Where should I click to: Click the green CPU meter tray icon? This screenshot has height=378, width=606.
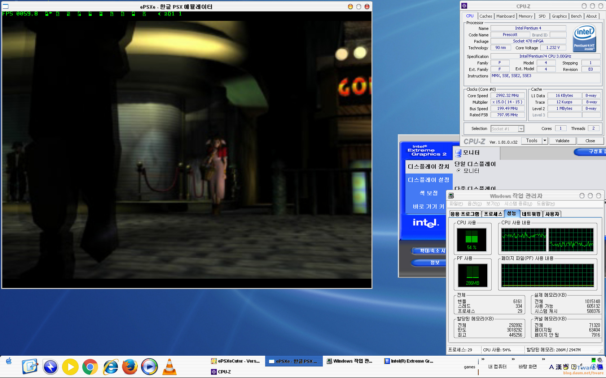[593, 360]
